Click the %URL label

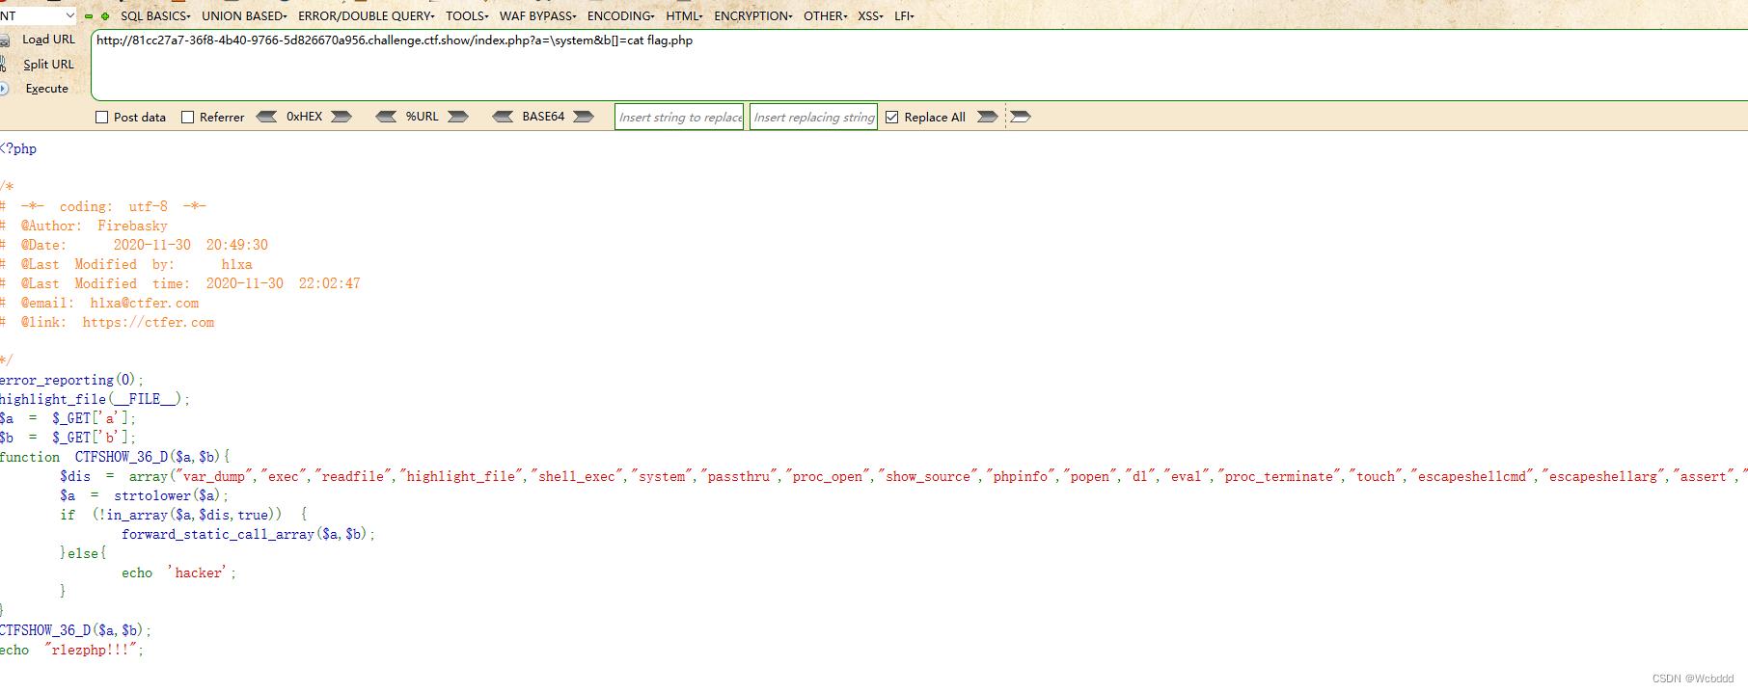[422, 117]
